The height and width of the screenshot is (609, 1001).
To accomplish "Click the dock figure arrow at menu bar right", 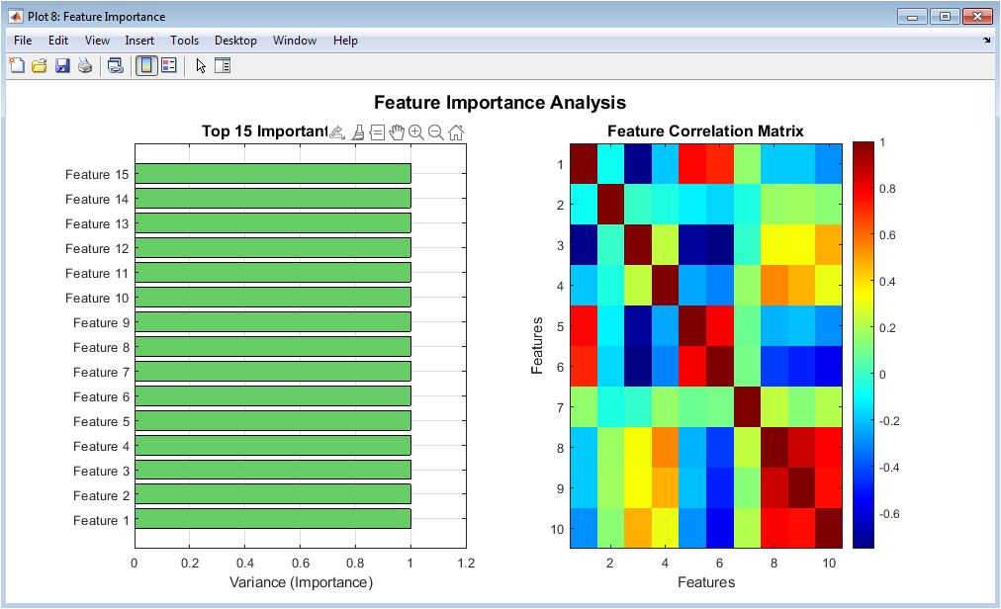I will pyautogui.click(x=986, y=41).
